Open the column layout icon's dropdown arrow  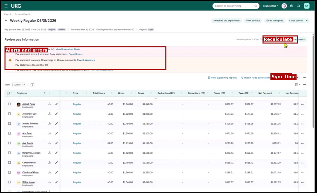coord(300,85)
